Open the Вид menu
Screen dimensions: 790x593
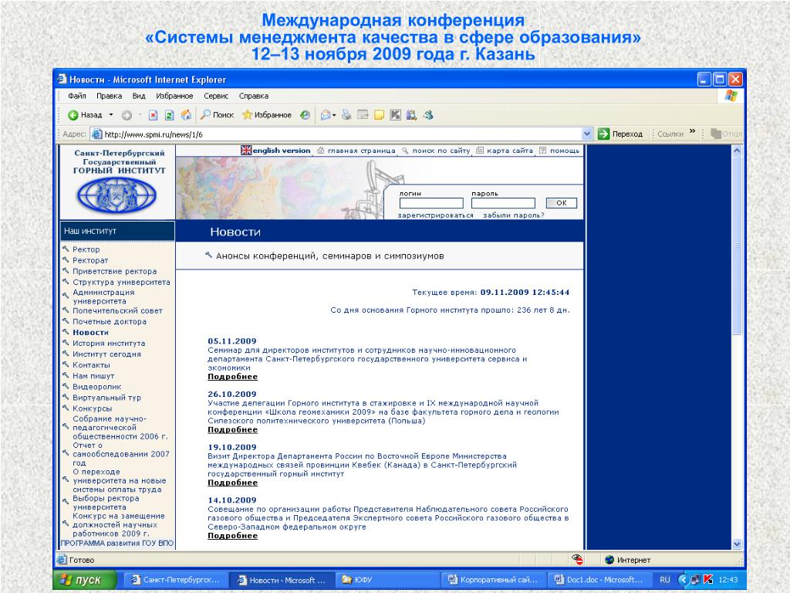(x=139, y=96)
